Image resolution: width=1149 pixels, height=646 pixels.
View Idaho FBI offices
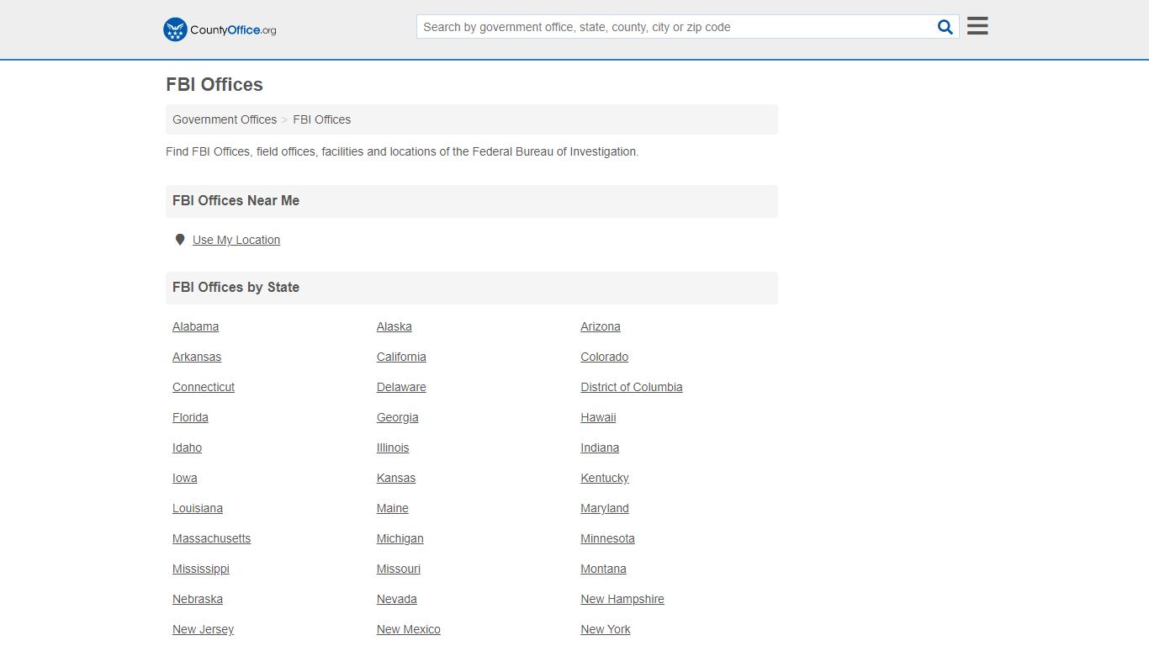187,447
